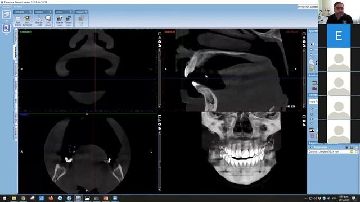Collapse the Salida toolbar group
Image resolution: width=360 pixels, height=202 pixels.
(x=50, y=12)
